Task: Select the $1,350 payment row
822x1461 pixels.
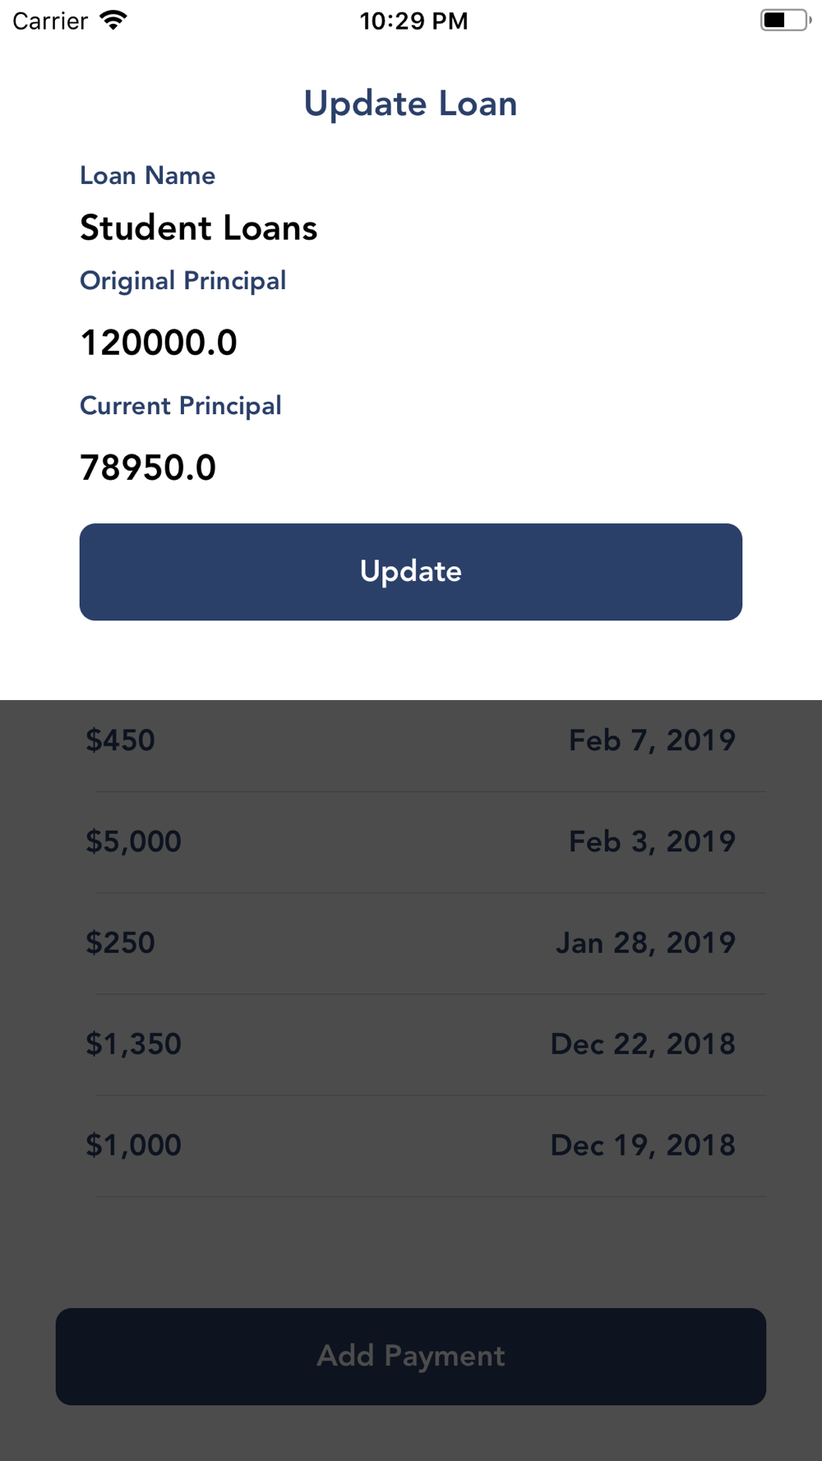Action: pos(411,1044)
